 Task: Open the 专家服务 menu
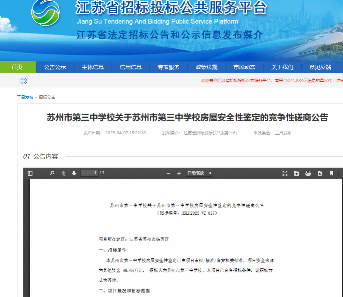coord(168,67)
